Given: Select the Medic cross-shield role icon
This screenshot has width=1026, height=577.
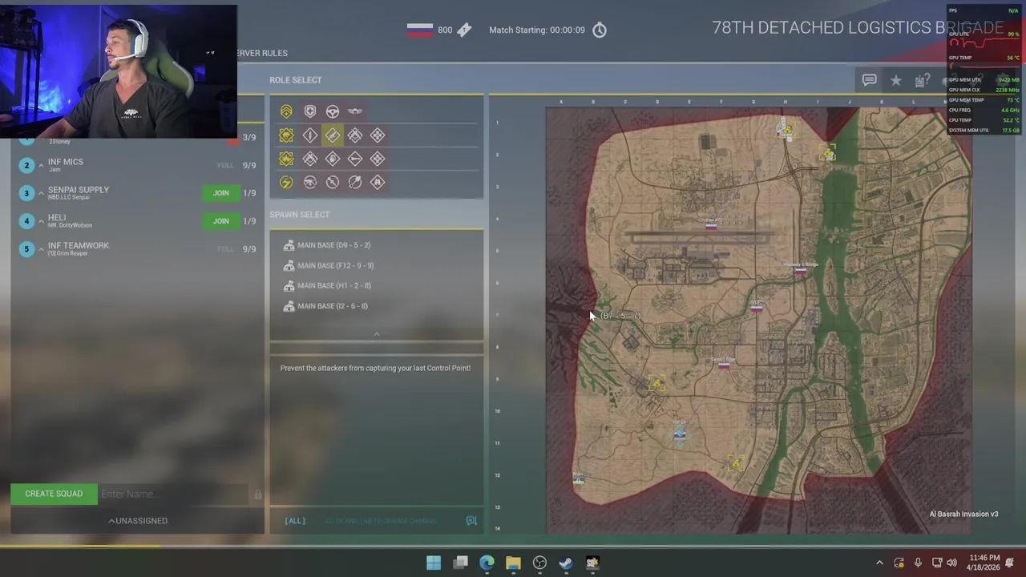Looking at the screenshot, I should [310, 111].
